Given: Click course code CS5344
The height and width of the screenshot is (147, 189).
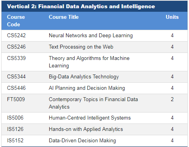Looking at the screenshot, I should [16, 76].
